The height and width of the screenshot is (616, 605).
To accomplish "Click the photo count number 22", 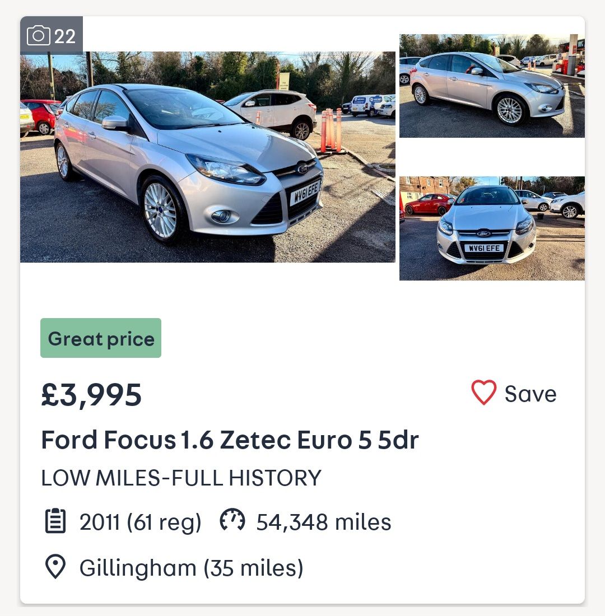I will (x=65, y=37).
